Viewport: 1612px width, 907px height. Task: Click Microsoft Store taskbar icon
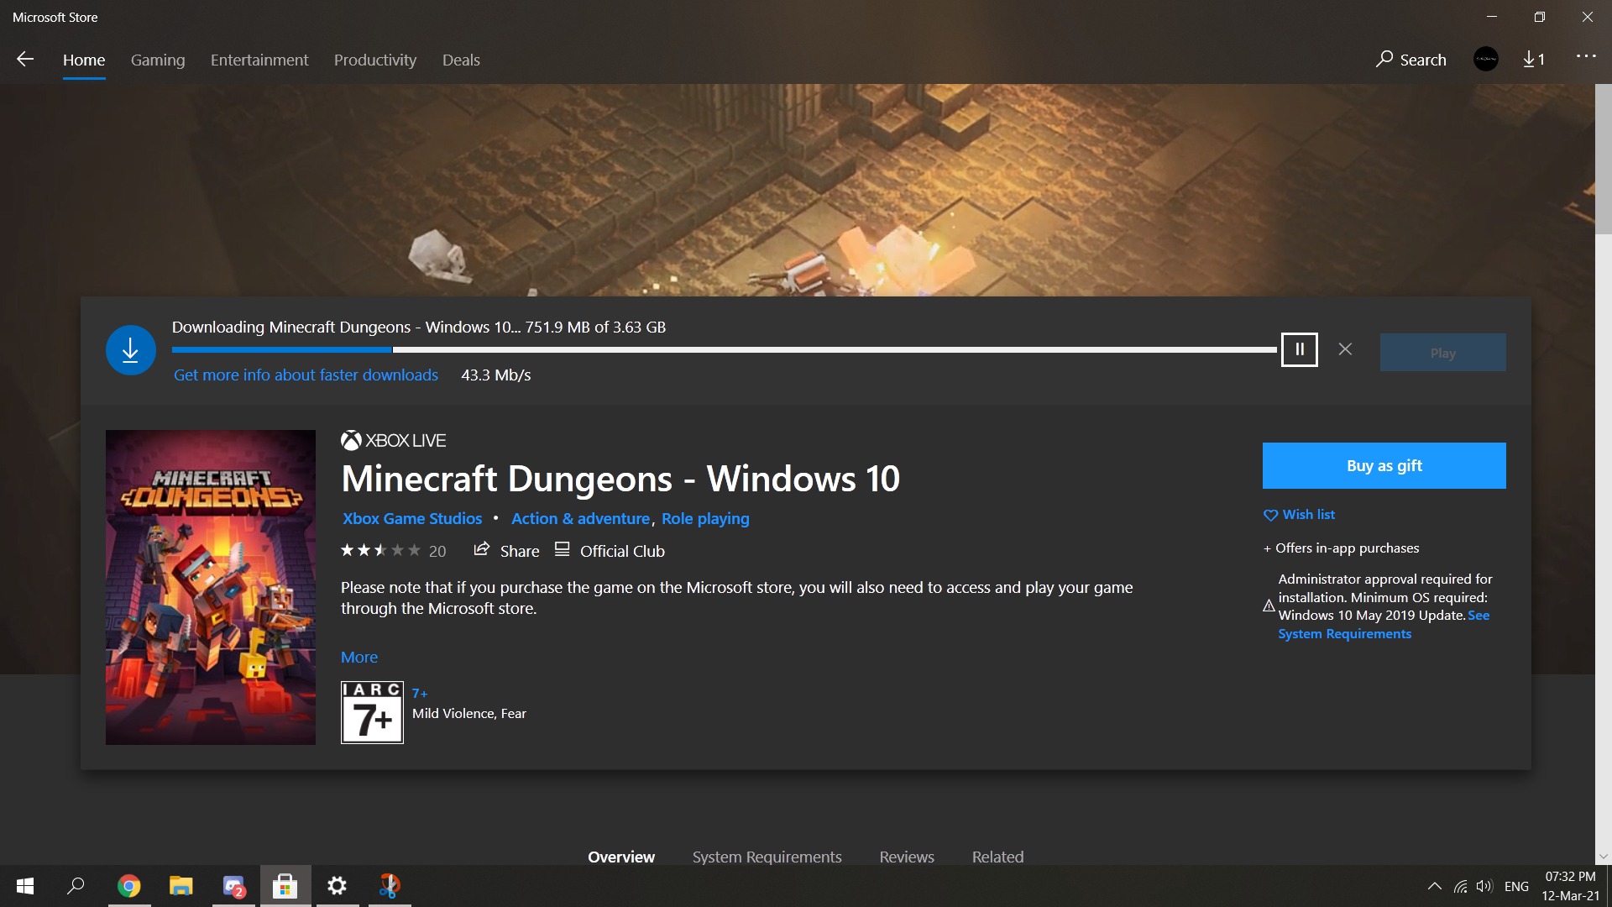click(x=285, y=886)
